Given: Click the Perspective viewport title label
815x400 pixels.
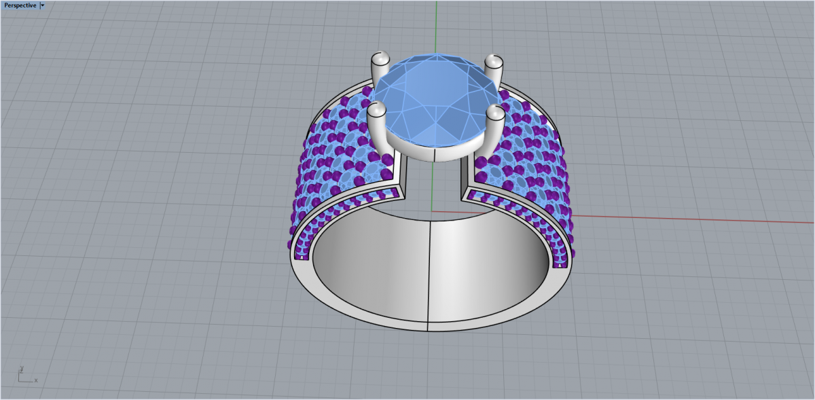Looking at the screenshot, I should click(20, 5).
